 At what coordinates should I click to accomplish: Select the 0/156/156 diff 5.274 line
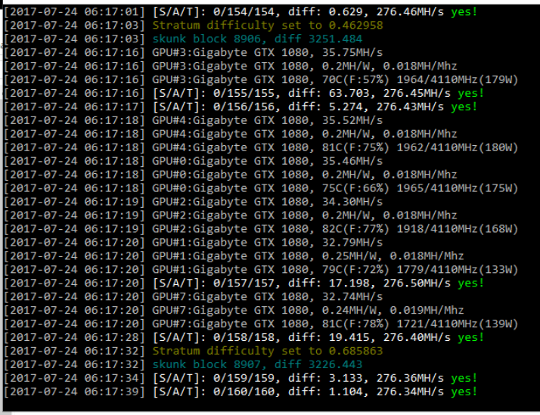241,107
